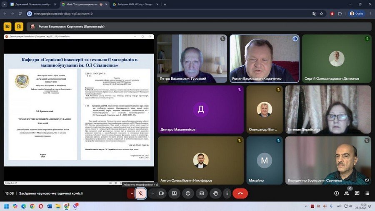Leave the call with red hang-up button
Screen dimensions: 375x211
tap(240, 193)
